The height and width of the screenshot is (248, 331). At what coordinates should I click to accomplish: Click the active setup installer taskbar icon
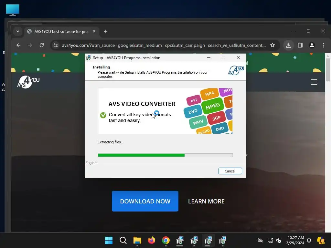point(208,240)
